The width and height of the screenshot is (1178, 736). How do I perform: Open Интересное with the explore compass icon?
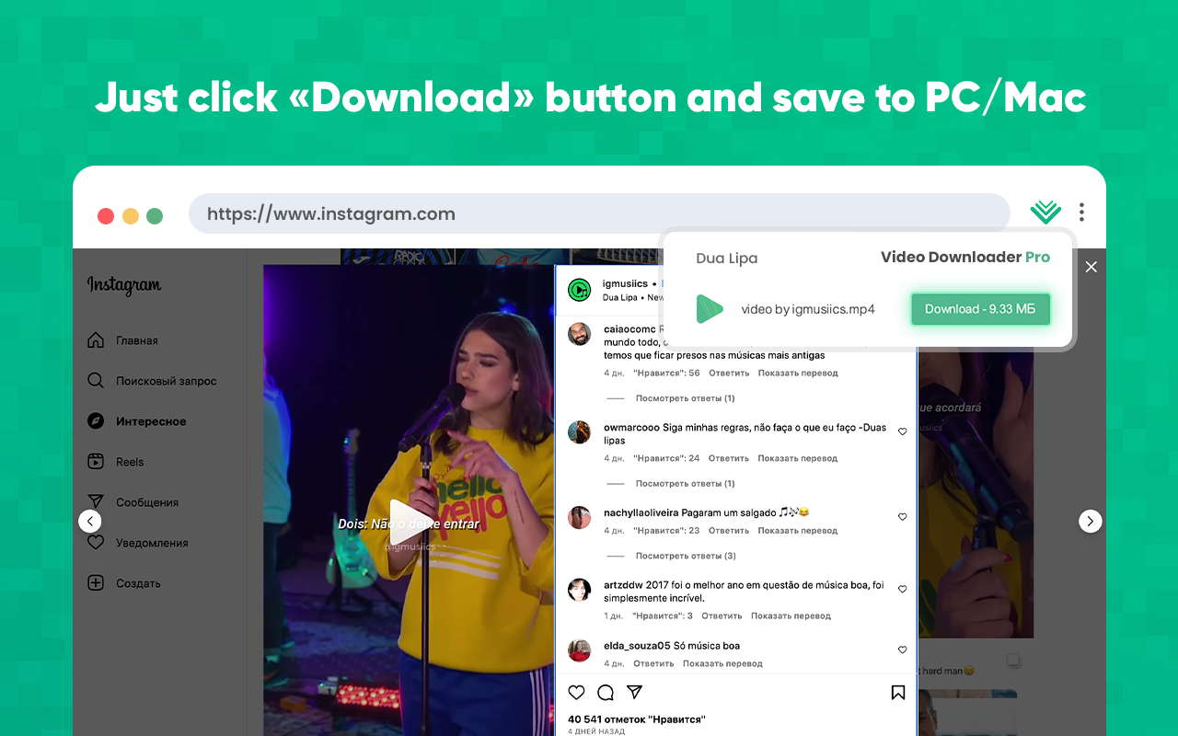pyautogui.click(x=96, y=420)
